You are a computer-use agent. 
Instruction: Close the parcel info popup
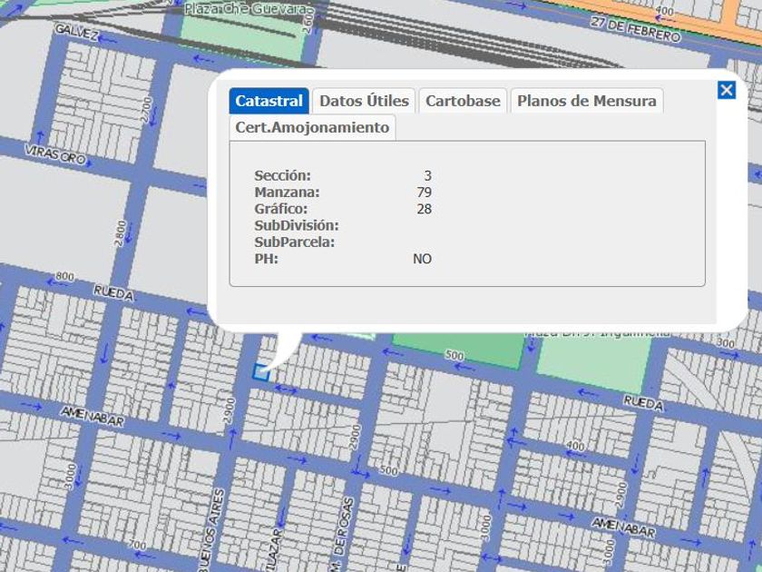pyautogui.click(x=726, y=90)
